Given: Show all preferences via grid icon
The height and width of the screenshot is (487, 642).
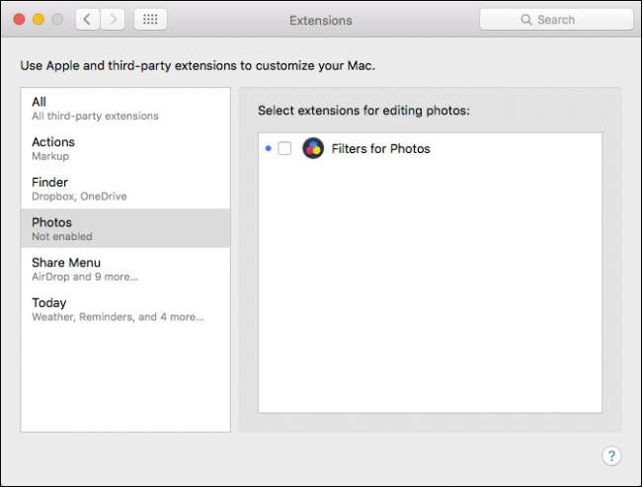Looking at the screenshot, I should coord(150,19).
